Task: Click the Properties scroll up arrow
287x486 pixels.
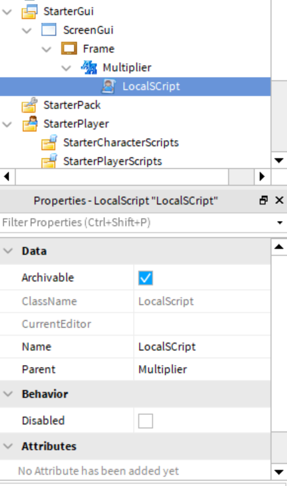Action: [x=279, y=247]
